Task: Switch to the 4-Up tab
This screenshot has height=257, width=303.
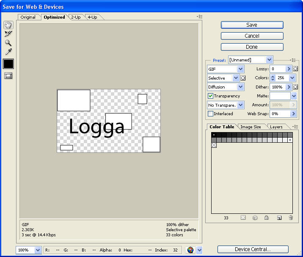Action: tap(93, 17)
